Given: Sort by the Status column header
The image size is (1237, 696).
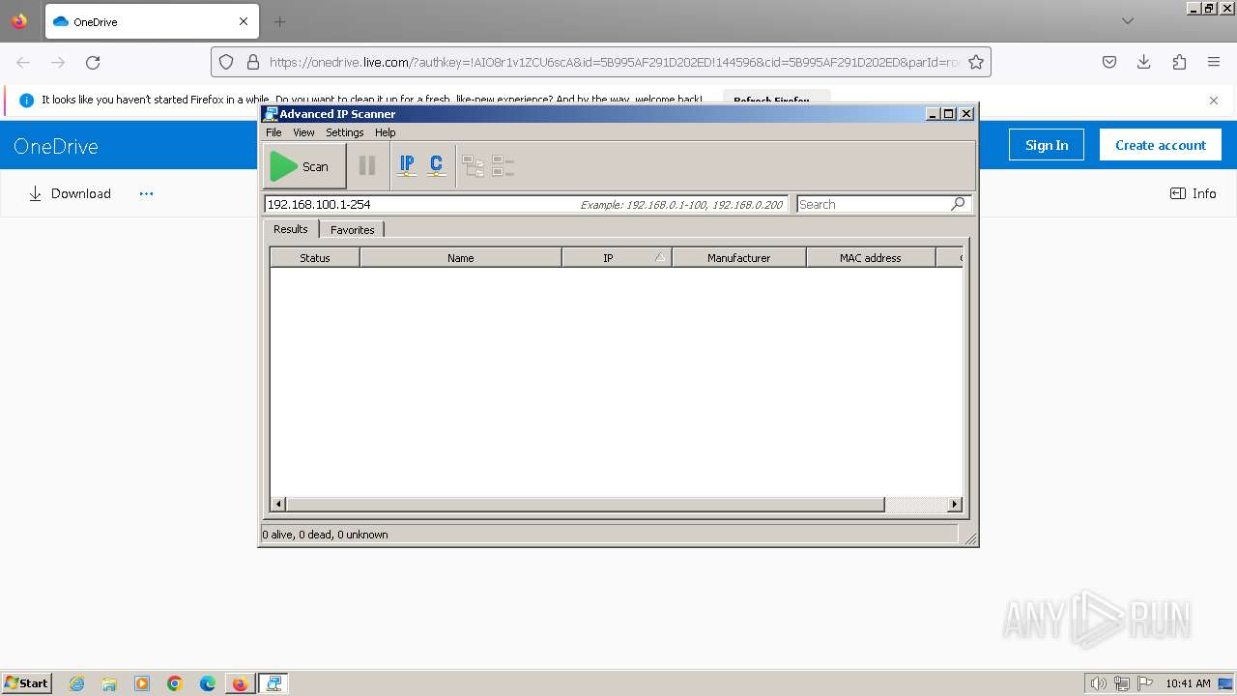Looking at the screenshot, I should click(315, 258).
